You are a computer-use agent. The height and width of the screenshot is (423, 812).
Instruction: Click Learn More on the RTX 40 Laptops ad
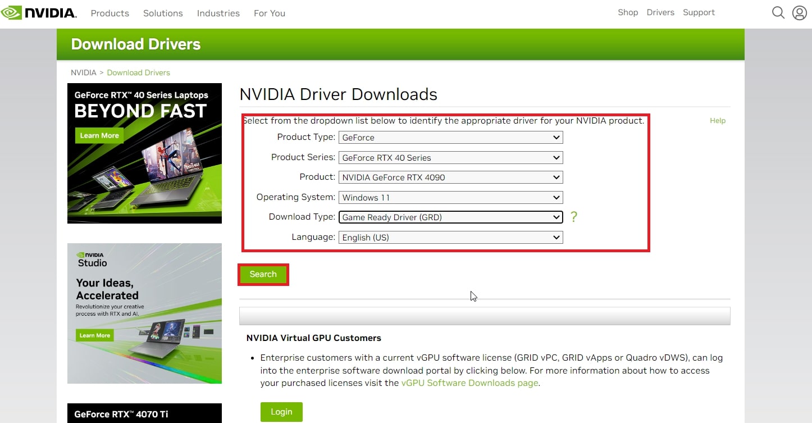click(x=99, y=135)
